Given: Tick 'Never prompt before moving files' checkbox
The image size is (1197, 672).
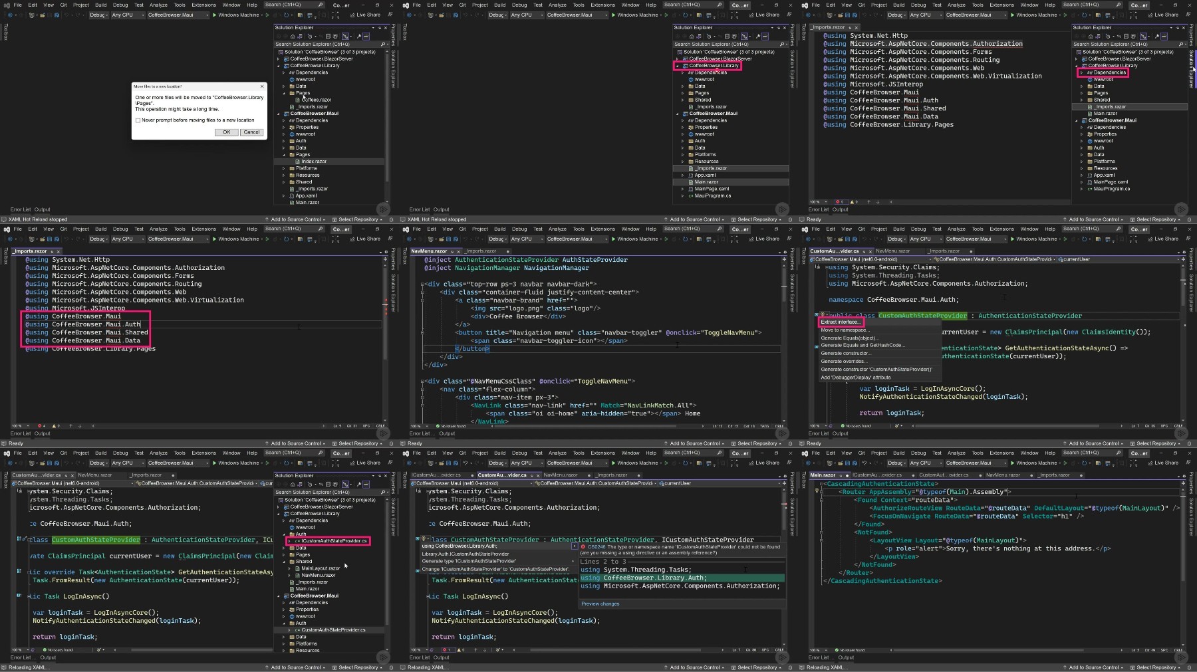Looking at the screenshot, I should coord(138,120).
